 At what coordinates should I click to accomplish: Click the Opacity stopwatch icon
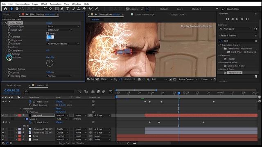pyautogui.click(x=9, y=73)
